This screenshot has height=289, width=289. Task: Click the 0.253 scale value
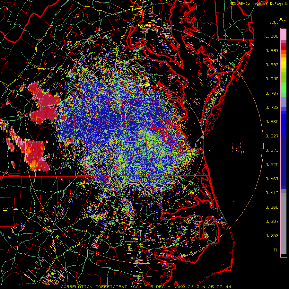point(272,236)
